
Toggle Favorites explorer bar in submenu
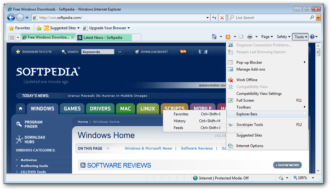tap(195, 114)
